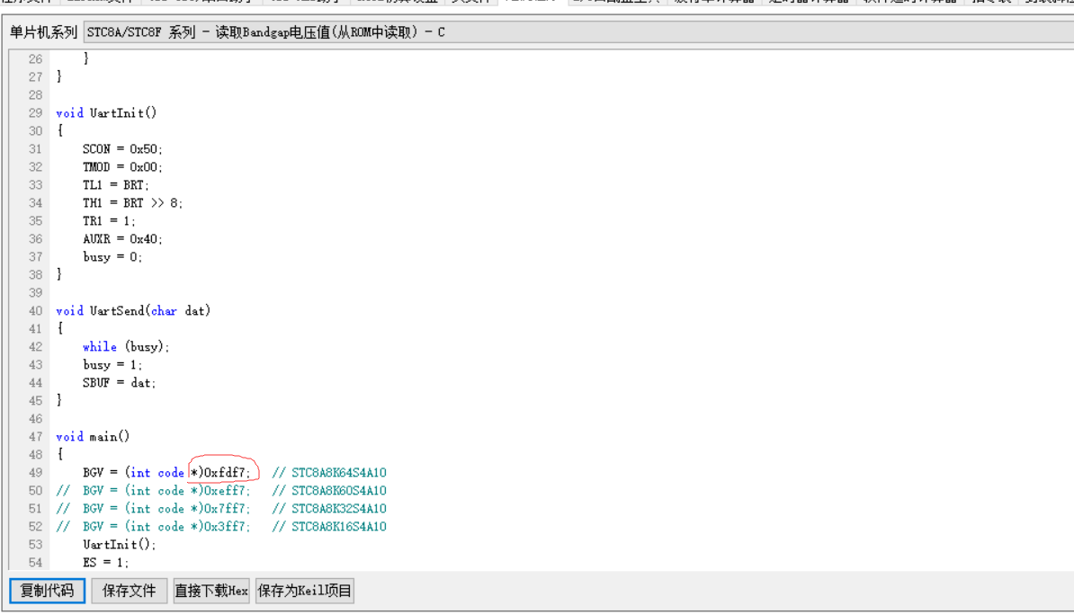The height and width of the screenshot is (615, 1074).
Task: Click the 单片机系列 label
Action: 43,32
